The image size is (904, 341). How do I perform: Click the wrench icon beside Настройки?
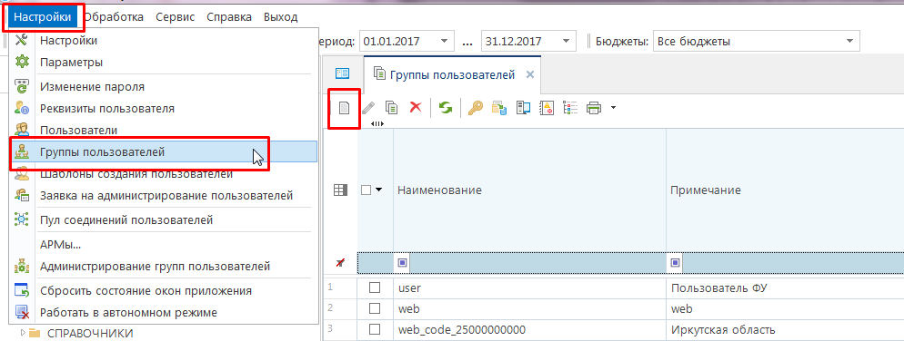[x=21, y=40]
